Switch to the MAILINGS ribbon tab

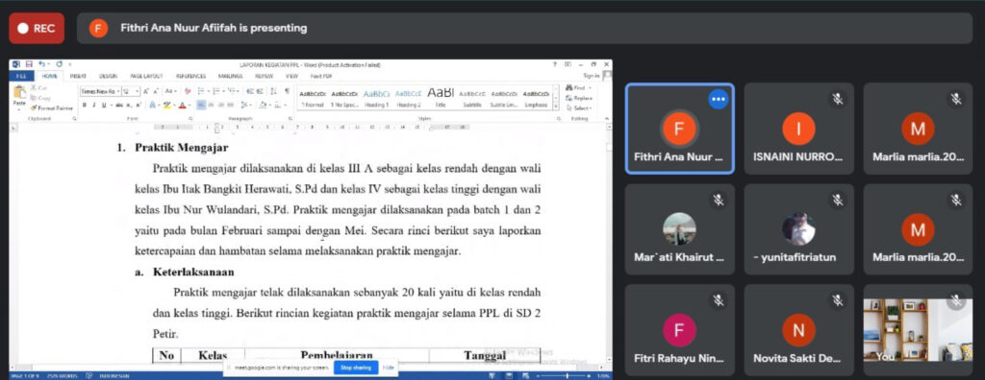pos(231,76)
